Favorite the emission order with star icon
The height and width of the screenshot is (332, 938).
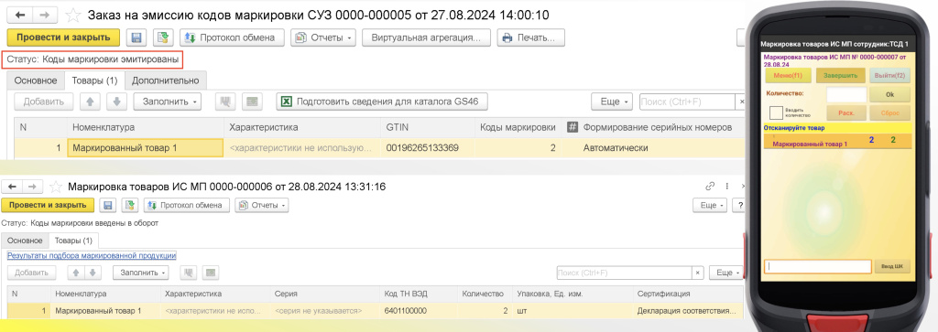pos(72,15)
